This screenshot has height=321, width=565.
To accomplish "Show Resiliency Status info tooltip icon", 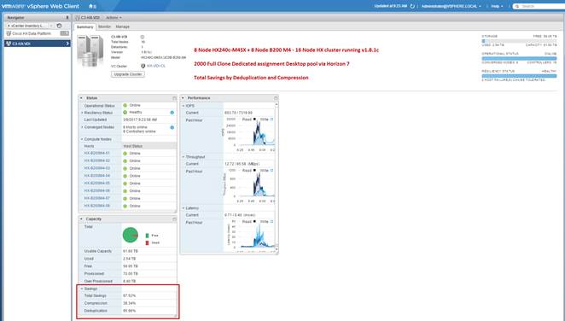I will pyautogui.click(x=172, y=113).
